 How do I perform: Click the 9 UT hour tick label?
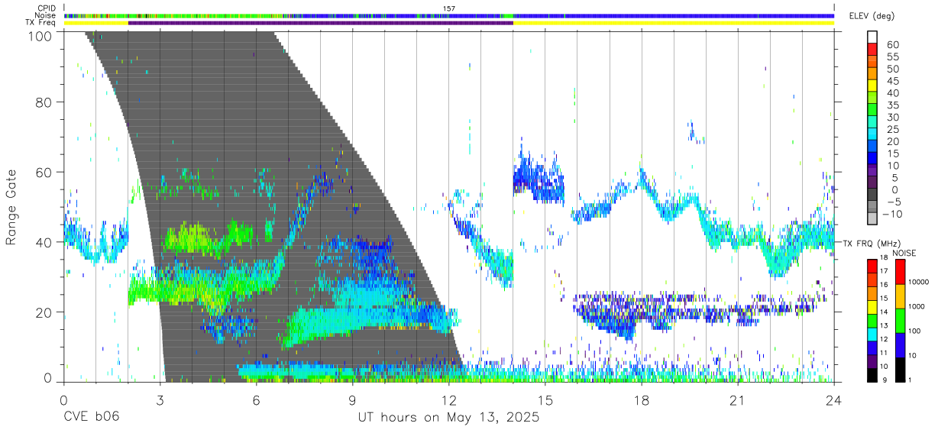[x=352, y=400]
